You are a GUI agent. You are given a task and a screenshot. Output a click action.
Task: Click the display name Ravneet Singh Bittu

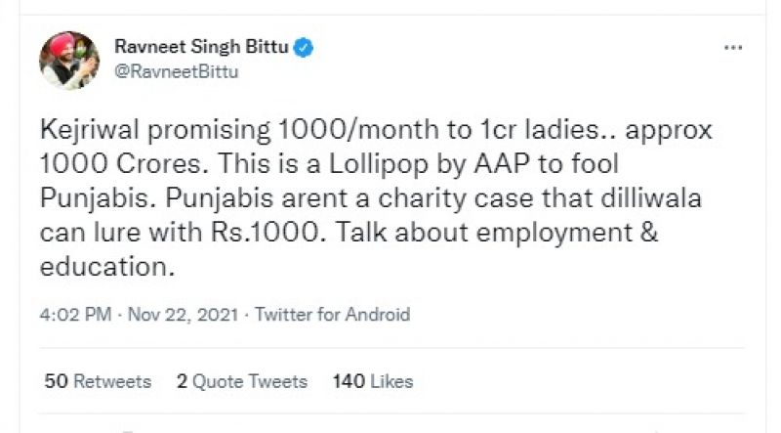tap(203, 46)
